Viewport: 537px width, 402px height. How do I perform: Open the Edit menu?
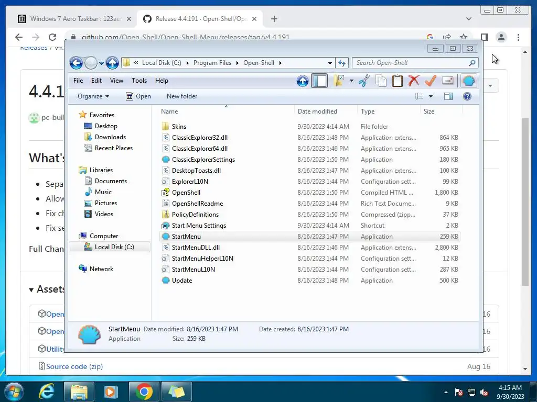coord(96,81)
